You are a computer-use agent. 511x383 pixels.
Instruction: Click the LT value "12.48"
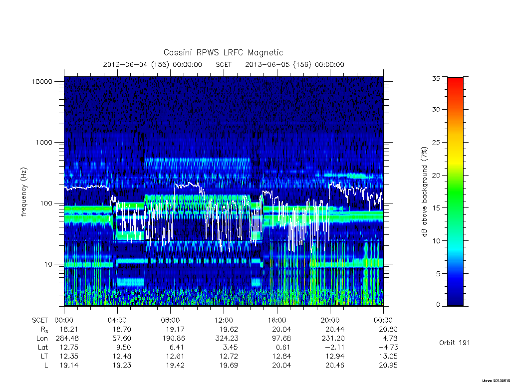pyautogui.click(x=122, y=356)
